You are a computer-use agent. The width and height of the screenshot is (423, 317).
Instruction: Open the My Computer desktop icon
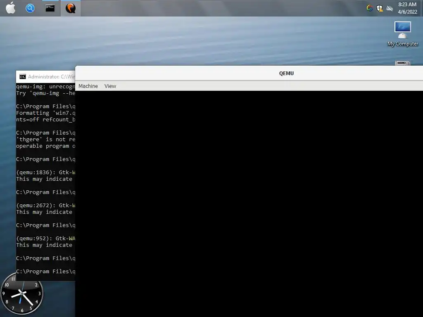coord(402,34)
